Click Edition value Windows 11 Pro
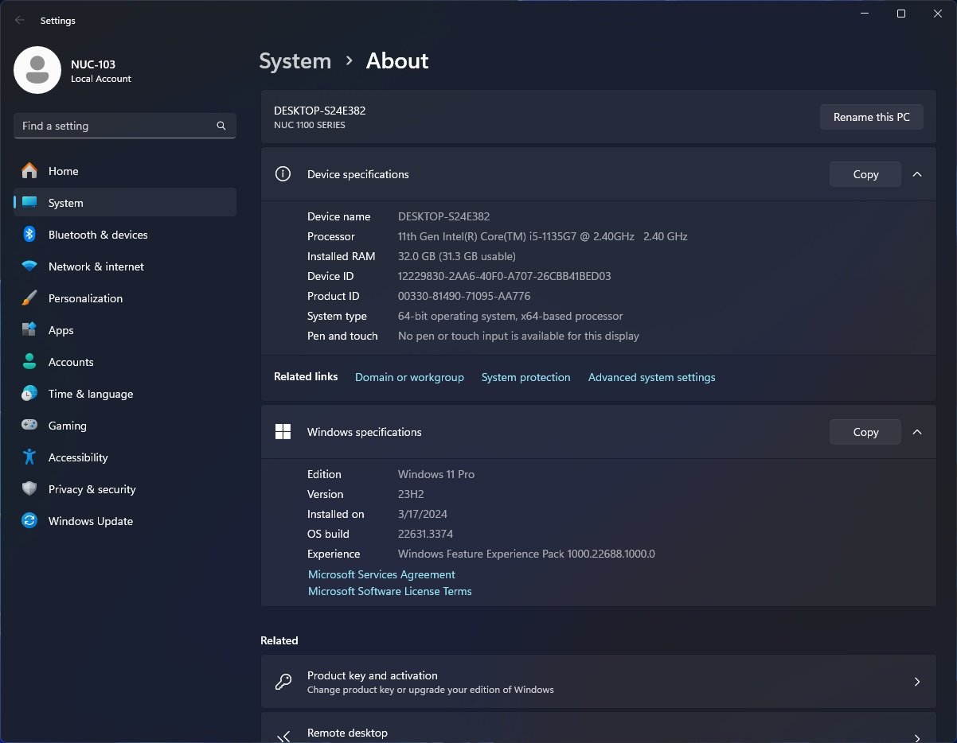Image resolution: width=957 pixels, height=743 pixels. pos(436,474)
